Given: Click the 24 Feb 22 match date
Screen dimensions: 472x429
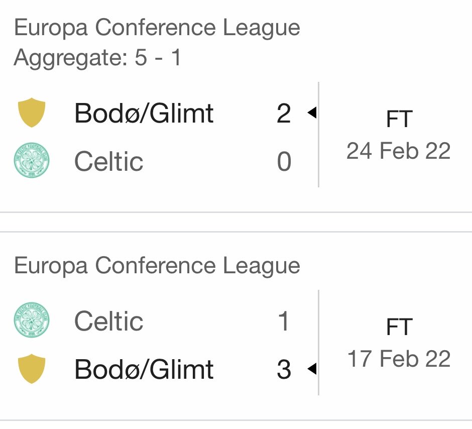Looking at the screenshot, I should 398,151.
